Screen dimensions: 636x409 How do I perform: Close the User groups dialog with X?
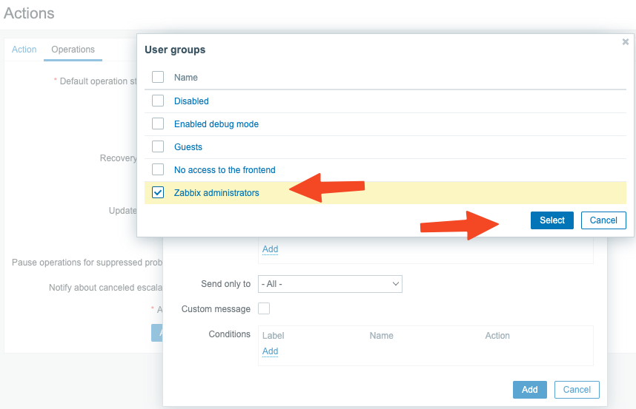[x=625, y=41]
